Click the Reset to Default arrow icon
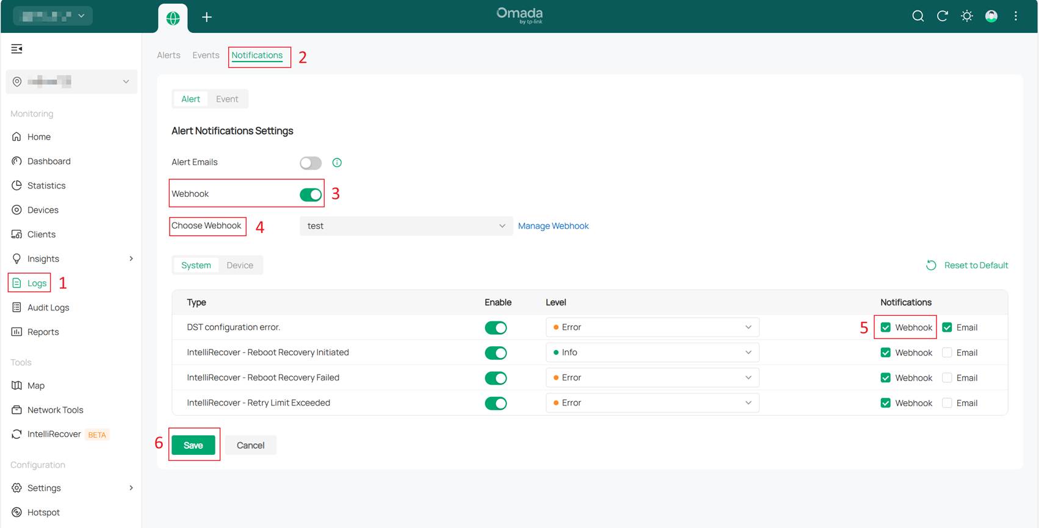1039x528 pixels. [x=931, y=265]
